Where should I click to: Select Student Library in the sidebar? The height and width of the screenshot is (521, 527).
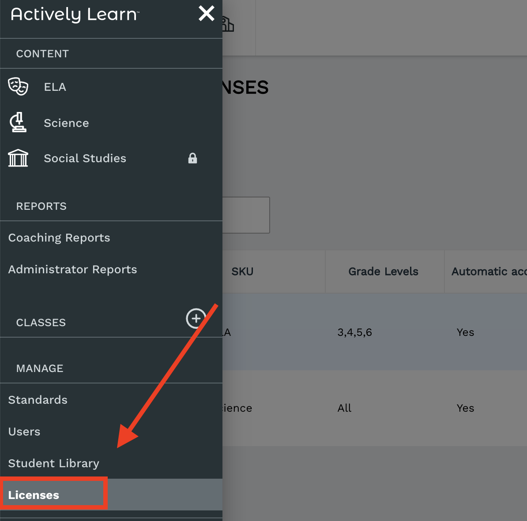click(x=54, y=463)
